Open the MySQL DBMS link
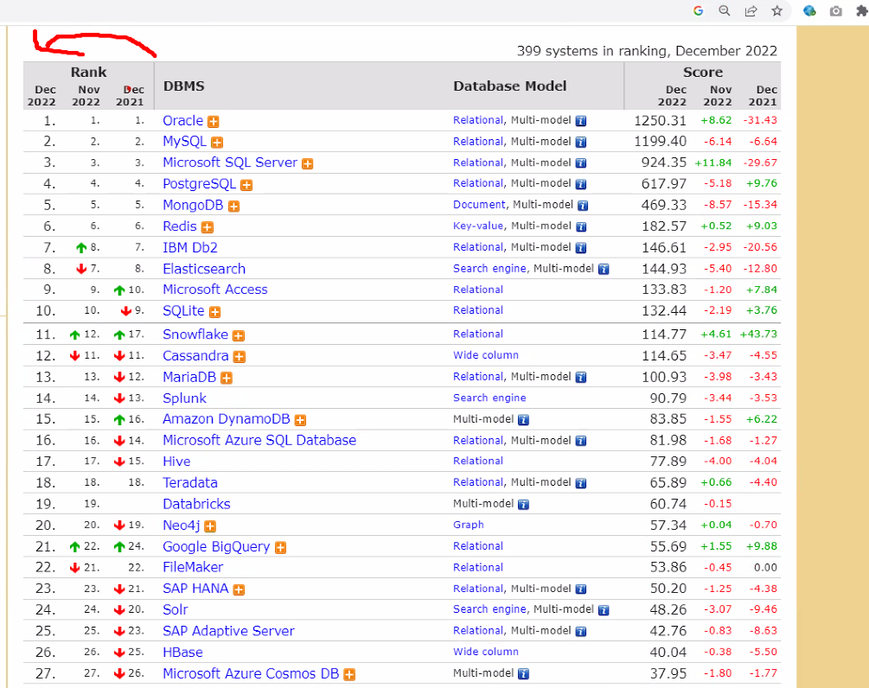This screenshot has width=869, height=688. pos(184,141)
